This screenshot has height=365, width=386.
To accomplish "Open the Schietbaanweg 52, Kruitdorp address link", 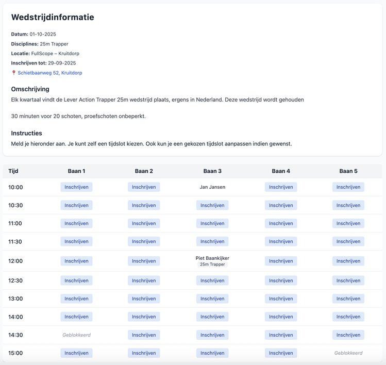I will [x=49, y=73].
